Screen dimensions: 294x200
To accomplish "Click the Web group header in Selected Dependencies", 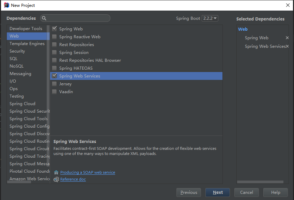I will [243, 29].
